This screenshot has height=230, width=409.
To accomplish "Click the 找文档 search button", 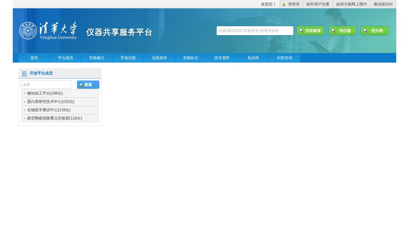I will click(x=374, y=31).
